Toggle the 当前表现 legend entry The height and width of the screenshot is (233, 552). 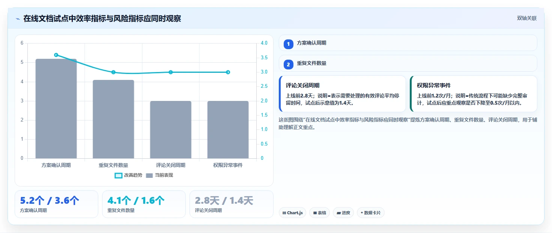point(159,175)
